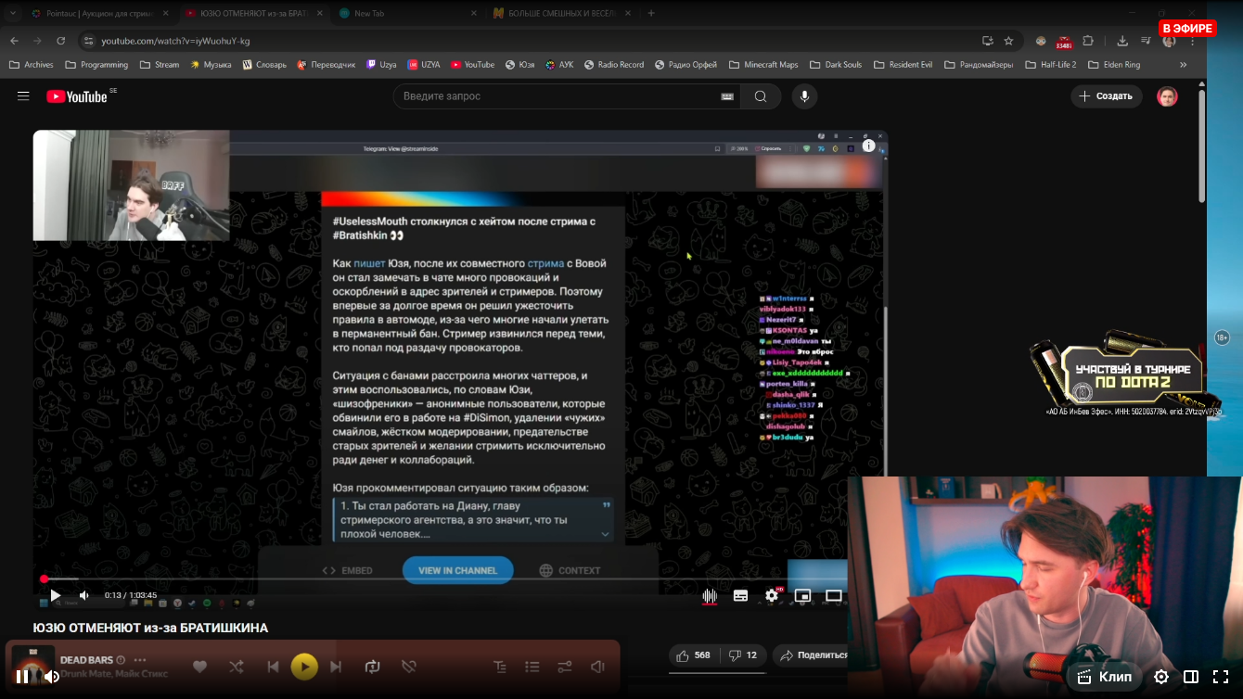Like the video with 568 likes
The image size is (1243, 699).
click(x=693, y=655)
